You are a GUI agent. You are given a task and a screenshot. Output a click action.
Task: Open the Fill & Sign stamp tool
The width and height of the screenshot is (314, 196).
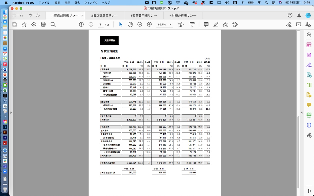235,24
